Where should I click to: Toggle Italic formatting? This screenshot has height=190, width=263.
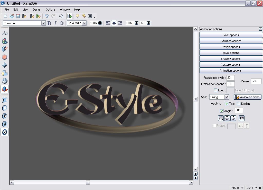[55, 23]
